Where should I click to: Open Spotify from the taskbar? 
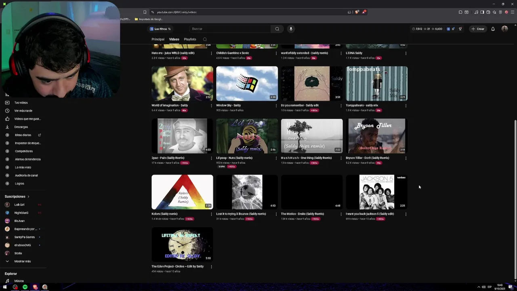coord(25,287)
